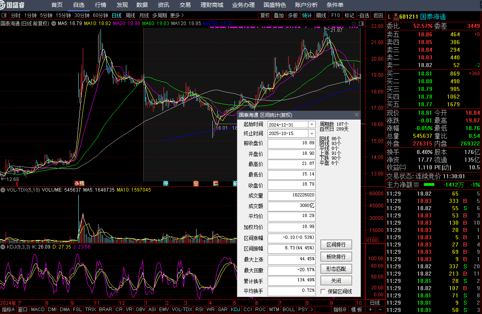482x314 pixels.
Task: Click the green 主力净额 progress bar
Action: pos(429,185)
